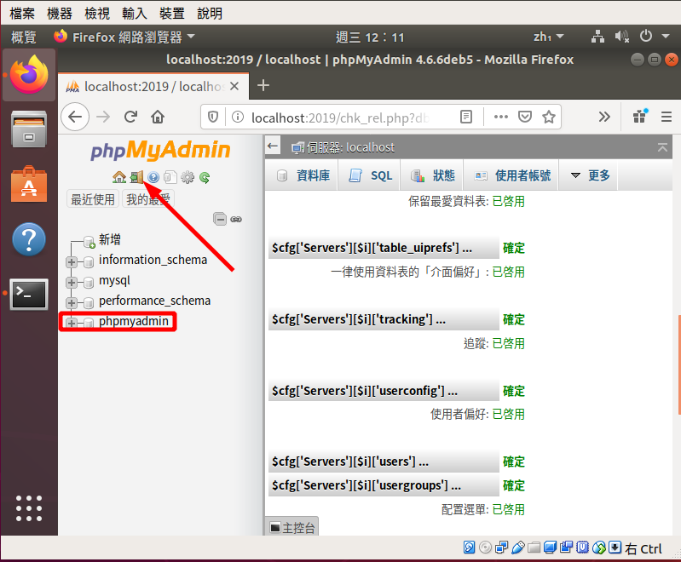Click 最近使用 (Recent) button

pyautogui.click(x=93, y=199)
